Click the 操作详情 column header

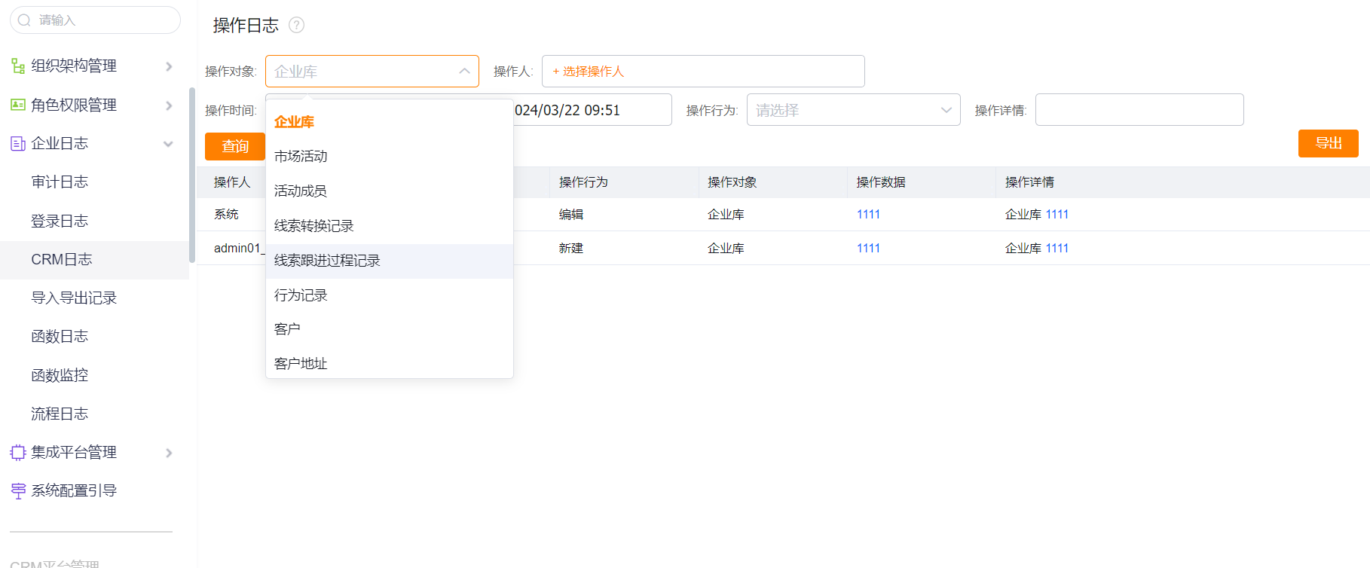[x=1029, y=182]
